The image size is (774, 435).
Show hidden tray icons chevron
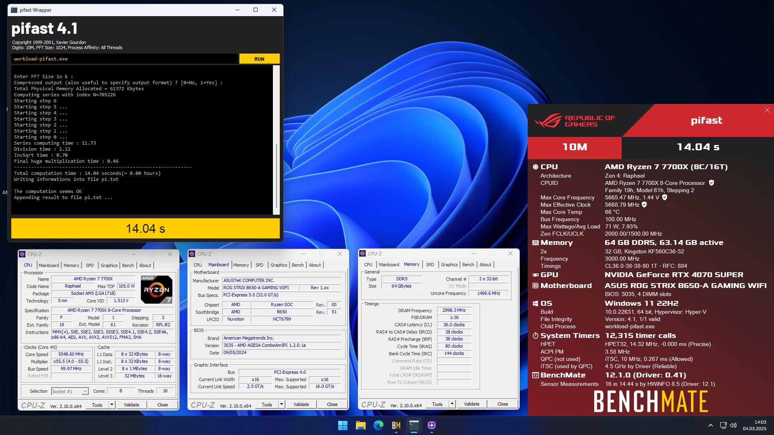[x=710, y=425]
